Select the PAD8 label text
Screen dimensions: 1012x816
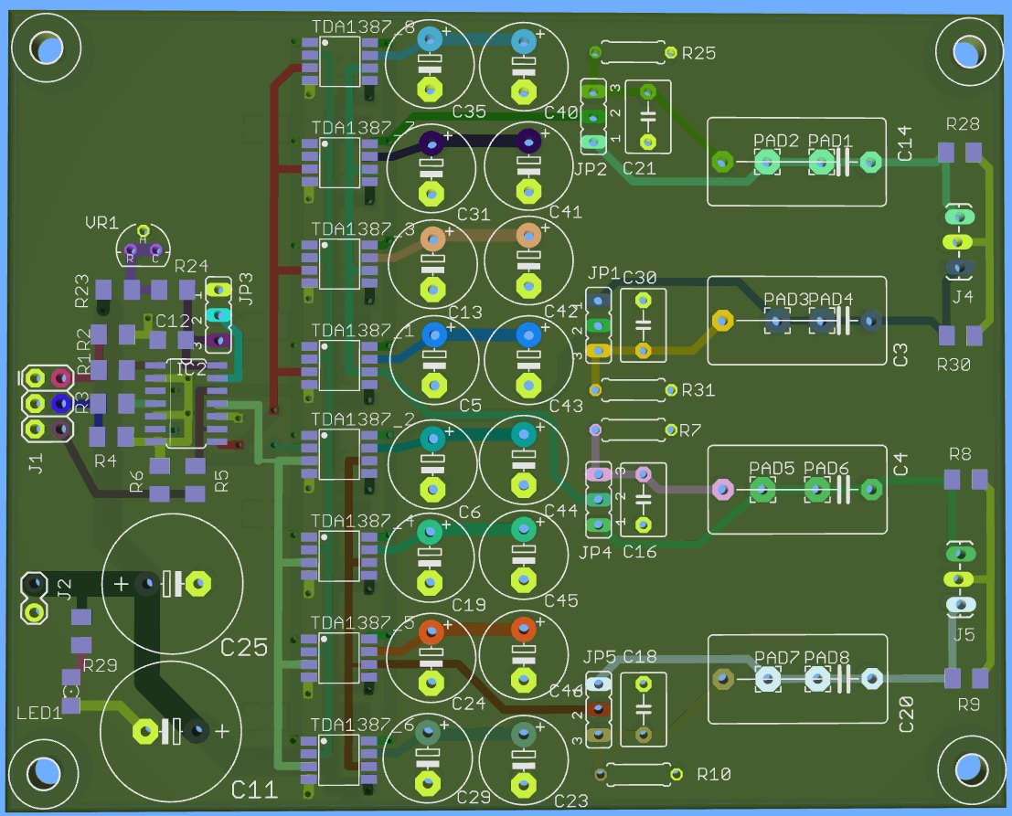pyautogui.click(x=826, y=658)
